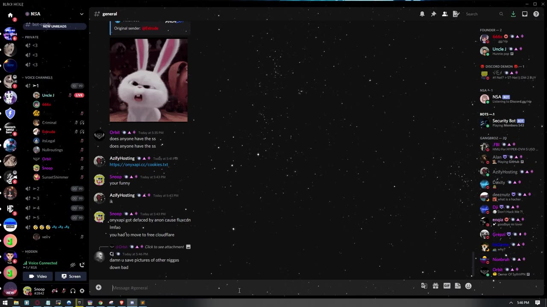547x307 pixels.
Task: Open notification settings bell icon
Action: 422,14
